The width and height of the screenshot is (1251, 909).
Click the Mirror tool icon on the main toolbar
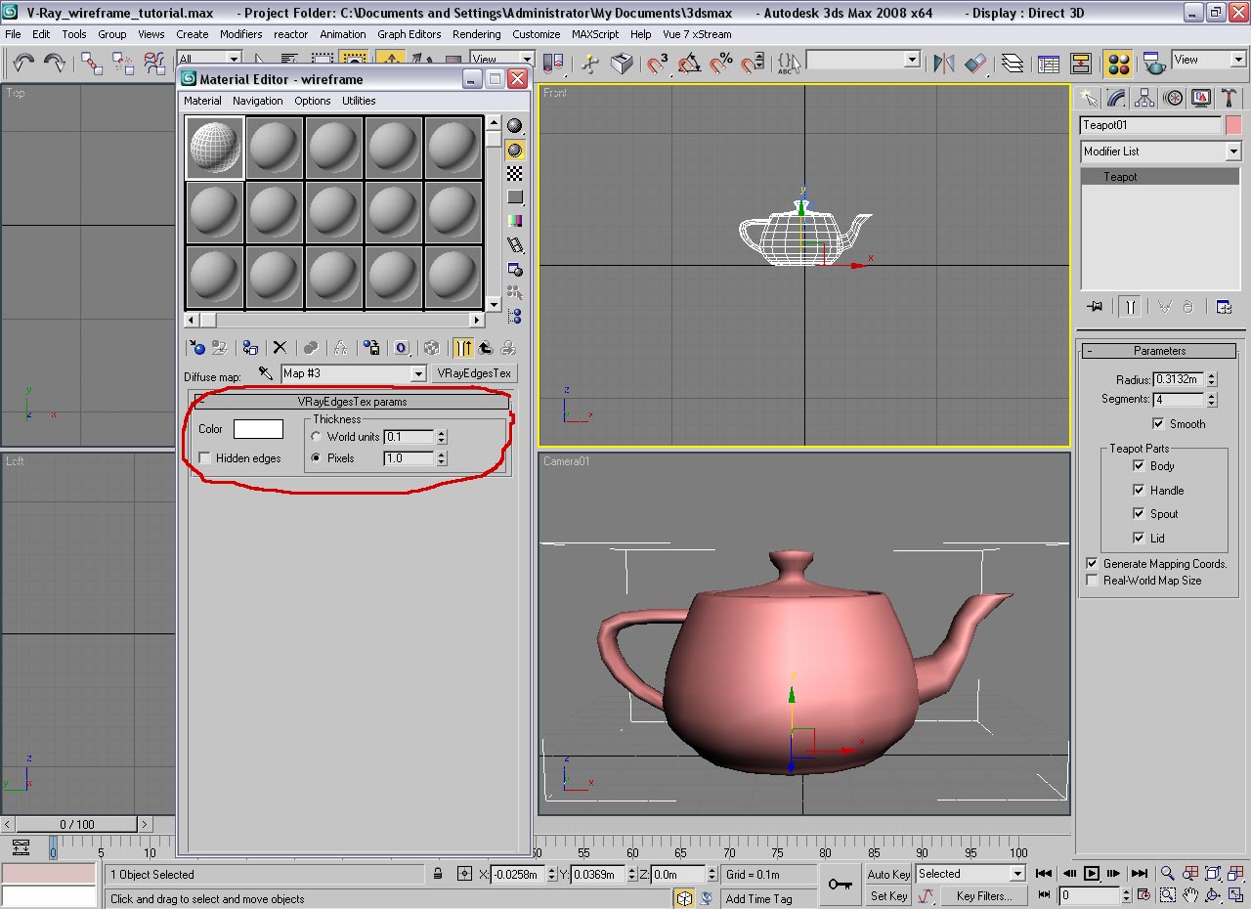coord(943,63)
